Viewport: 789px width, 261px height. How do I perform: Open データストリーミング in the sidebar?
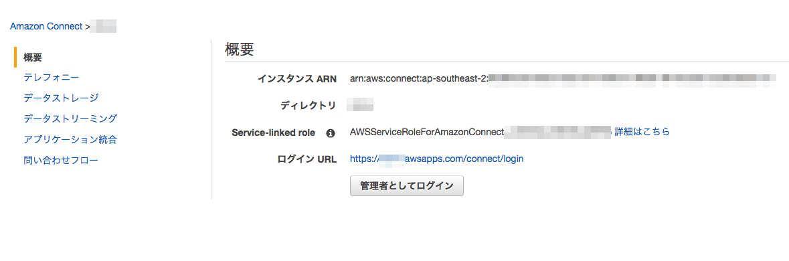[x=70, y=118]
